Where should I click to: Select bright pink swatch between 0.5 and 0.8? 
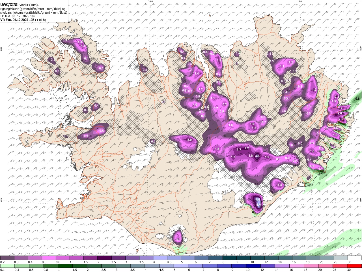(49, 258)
